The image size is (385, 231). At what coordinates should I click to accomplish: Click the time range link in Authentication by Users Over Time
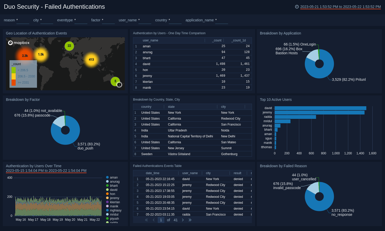pyautogui.click(x=46, y=171)
